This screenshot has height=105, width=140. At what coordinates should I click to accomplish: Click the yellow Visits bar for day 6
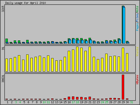[28, 63]
